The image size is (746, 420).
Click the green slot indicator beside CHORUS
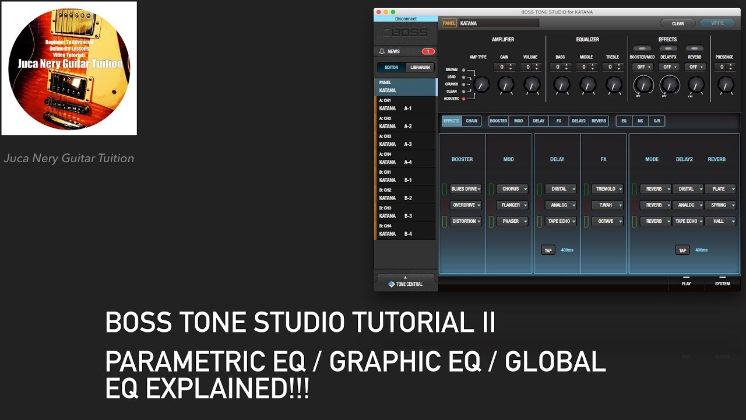click(x=491, y=189)
